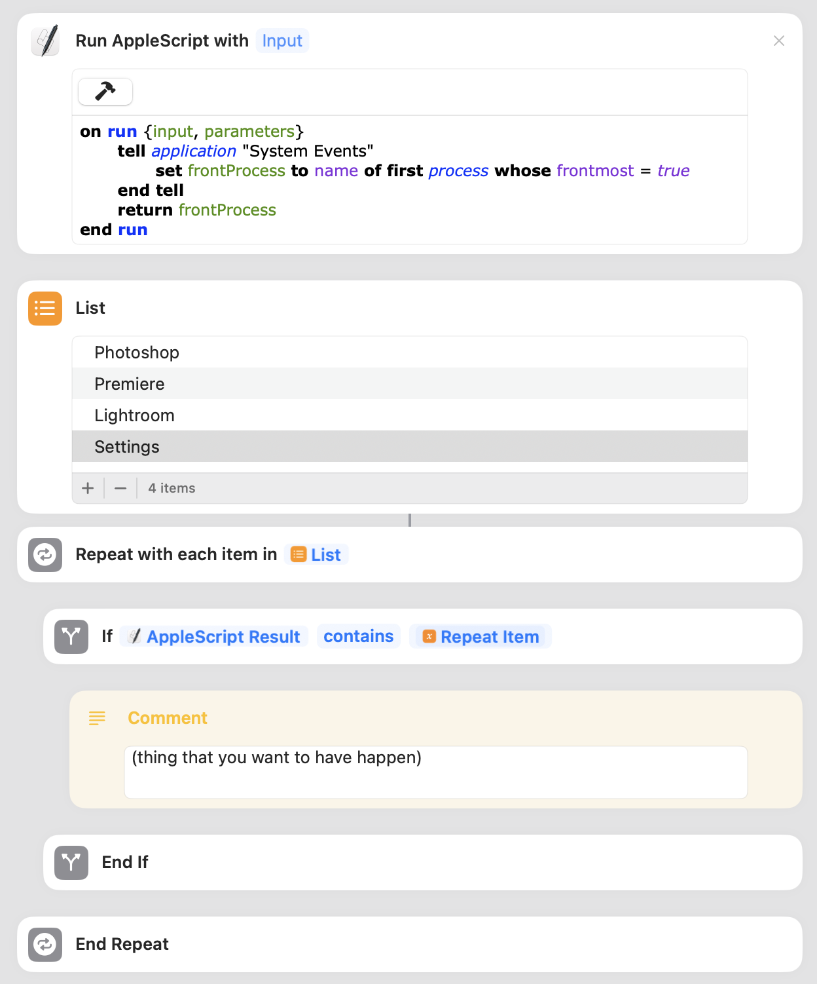Click the End If branch icon
Image resolution: width=817 pixels, height=984 pixels.
click(x=71, y=863)
